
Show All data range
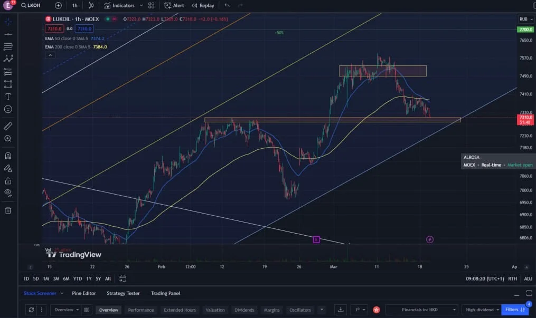[108, 279]
